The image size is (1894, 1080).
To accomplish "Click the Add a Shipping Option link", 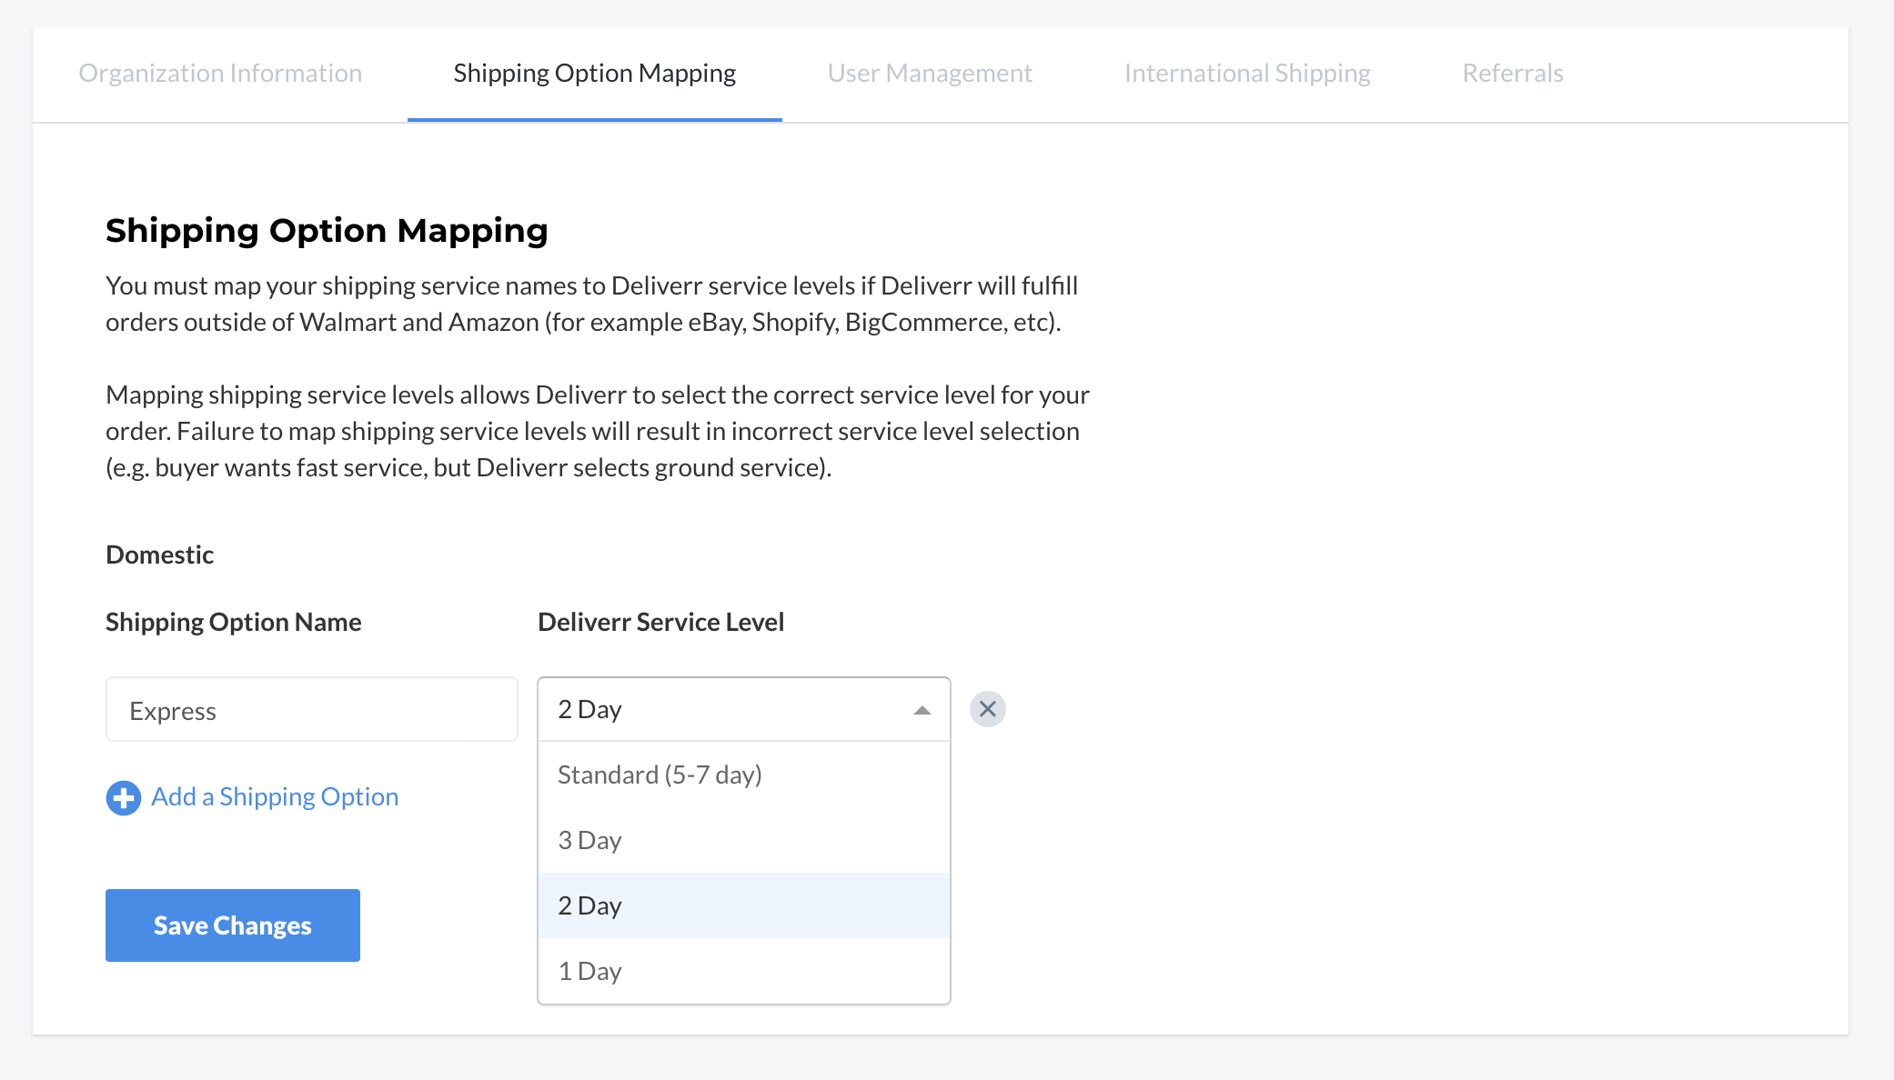I will point(275,796).
